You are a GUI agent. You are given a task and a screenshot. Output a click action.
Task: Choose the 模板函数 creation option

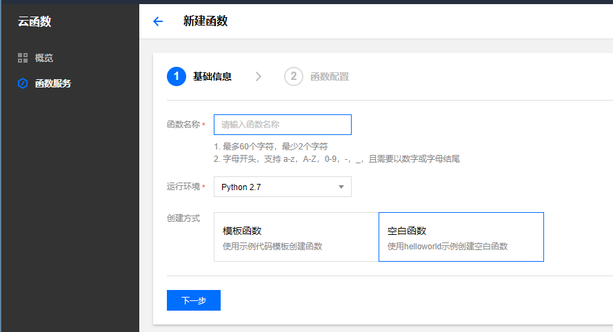coord(297,237)
